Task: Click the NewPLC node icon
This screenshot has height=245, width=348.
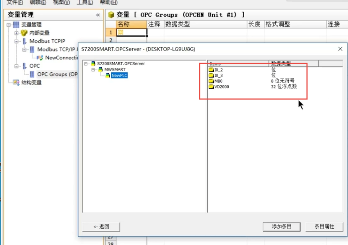Action: pyautogui.click(x=108, y=75)
